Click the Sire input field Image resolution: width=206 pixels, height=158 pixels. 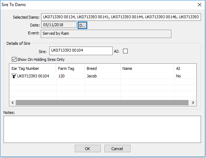click(81, 51)
